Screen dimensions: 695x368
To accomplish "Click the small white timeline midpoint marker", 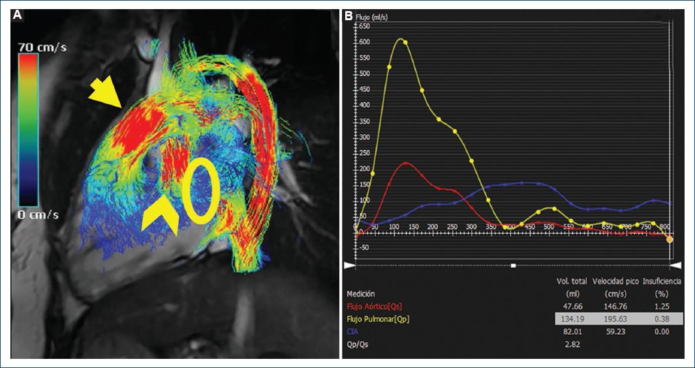I will (x=514, y=265).
